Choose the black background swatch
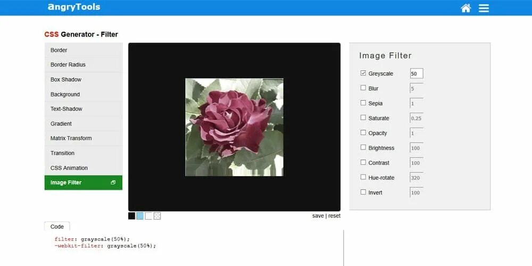 click(x=131, y=216)
